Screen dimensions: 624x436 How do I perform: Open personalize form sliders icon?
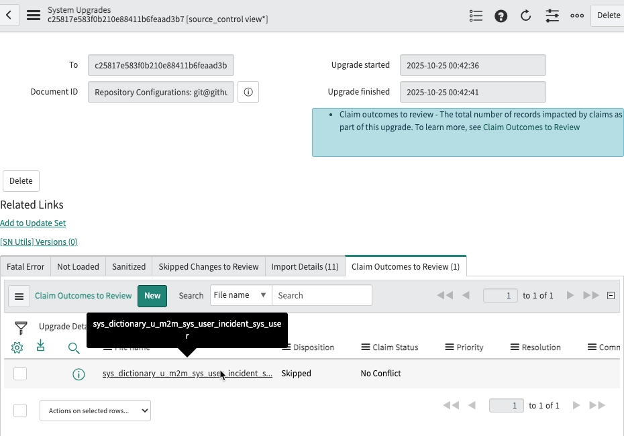pyautogui.click(x=552, y=15)
